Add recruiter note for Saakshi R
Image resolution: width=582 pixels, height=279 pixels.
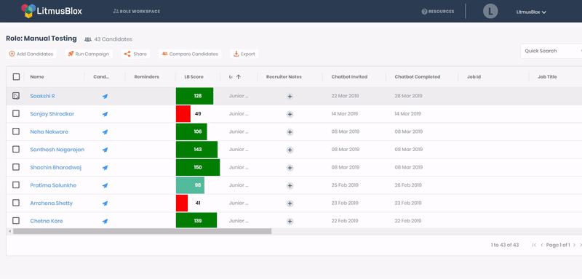pos(290,97)
